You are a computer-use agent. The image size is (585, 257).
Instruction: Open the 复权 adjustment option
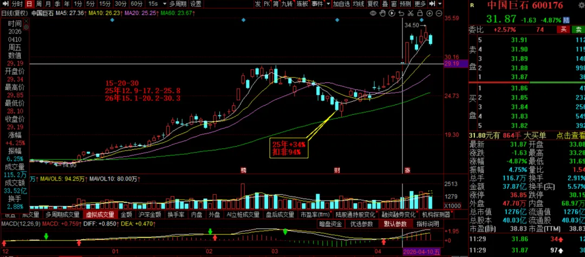tap(373, 4)
